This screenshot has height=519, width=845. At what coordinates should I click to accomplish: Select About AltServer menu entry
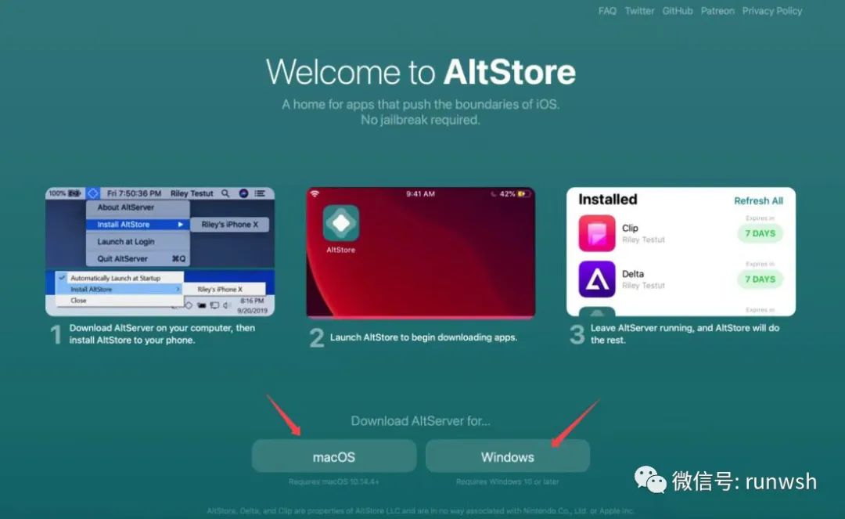click(x=138, y=207)
